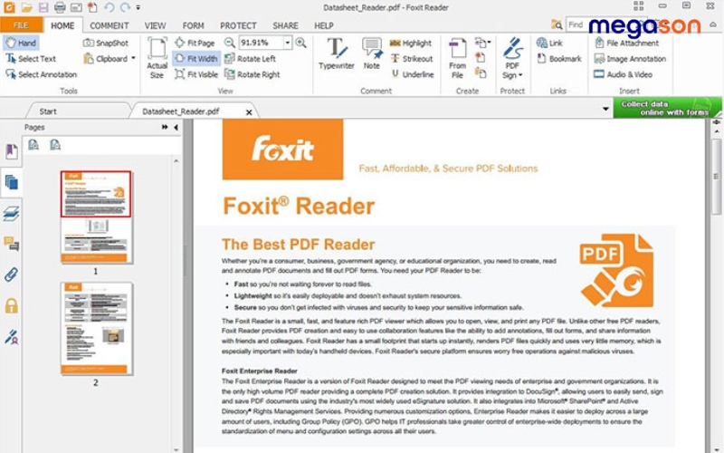This screenshot has width=724, height=453.
Task: Select the Typewriter tool
Action: pos(337,54)
